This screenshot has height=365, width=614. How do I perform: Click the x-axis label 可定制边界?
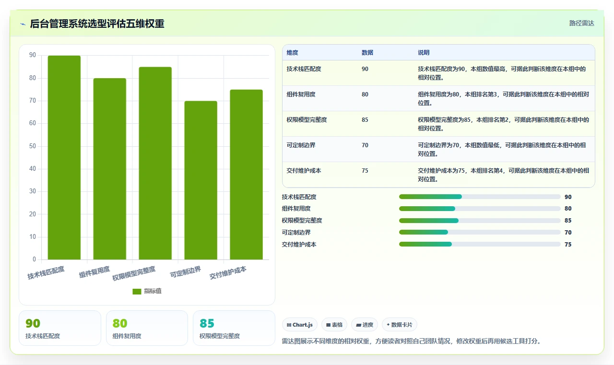[186, 272]
